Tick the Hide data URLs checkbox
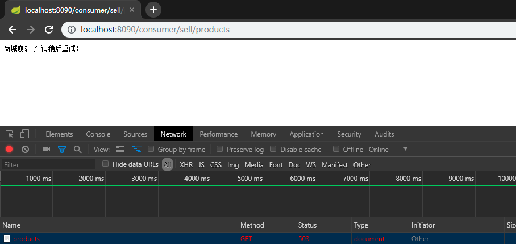Image resolution: width=516 pixels, height=244 pixels. pos(106,164)
